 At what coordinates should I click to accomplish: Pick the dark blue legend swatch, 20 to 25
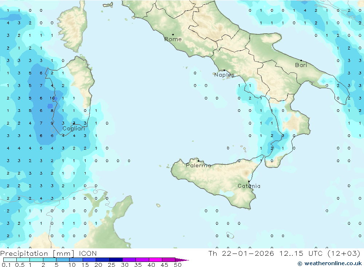pyautogui.click(x=102, y=260)
